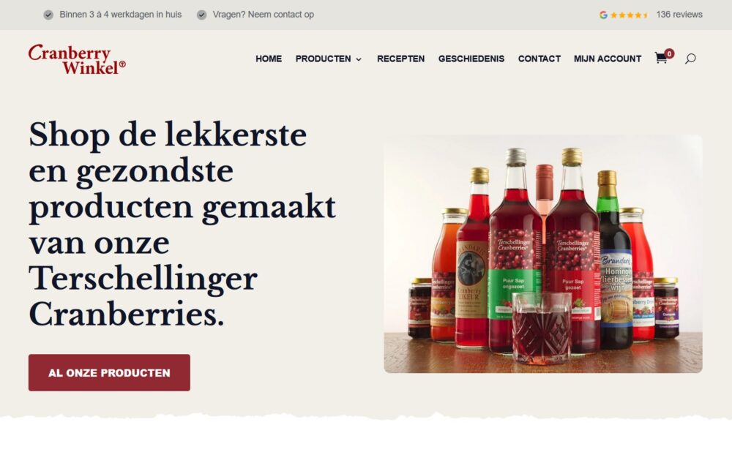This screenshot has height=452, width=732.
Task: Click the cart item count badge
Action: pyautogui.click(x=670, y=53)
